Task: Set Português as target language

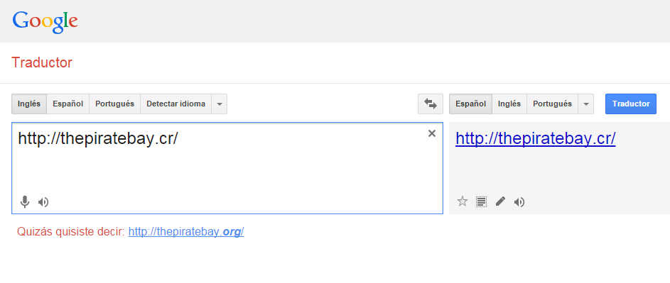Action: 553,104
